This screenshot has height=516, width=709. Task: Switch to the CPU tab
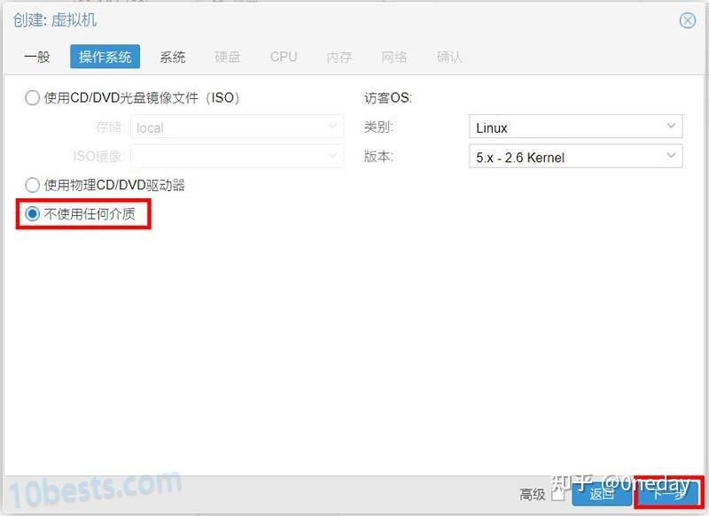click(283, 57)
